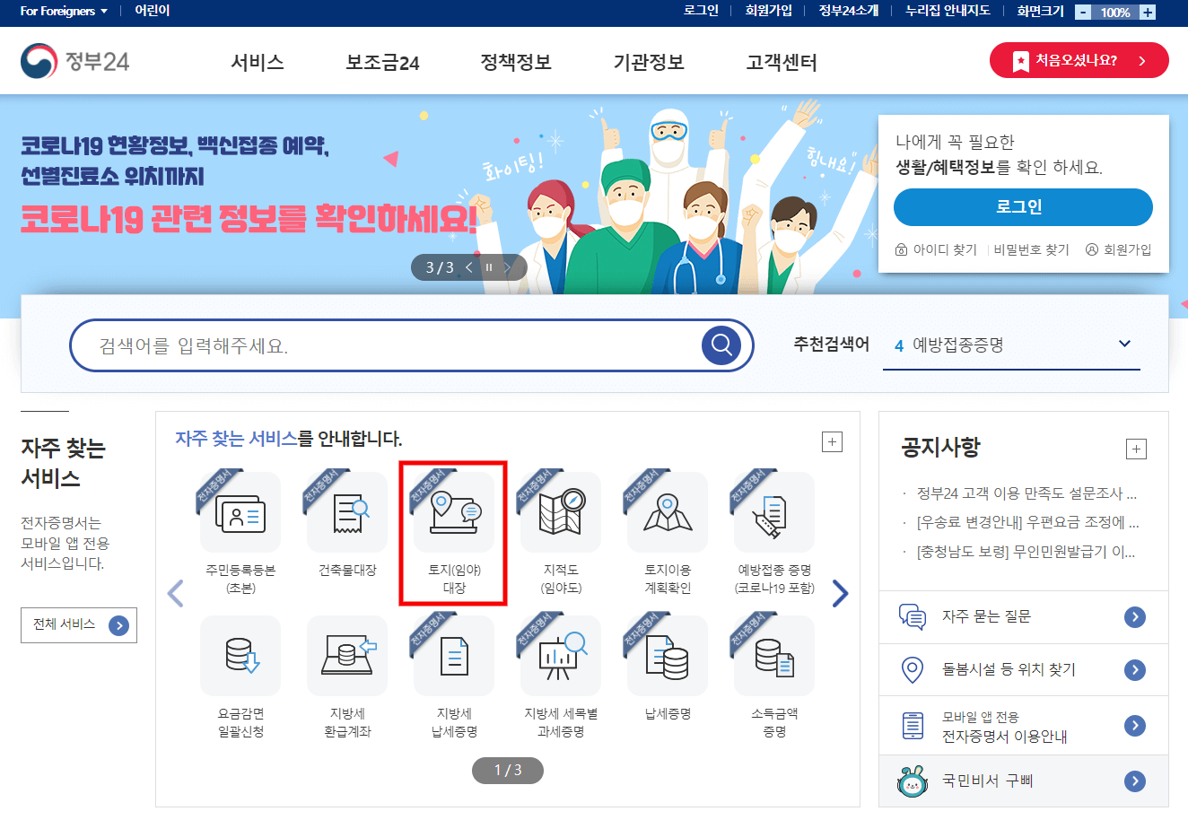The image size is (1188, 820).
Task: Click the blue 로그인 button
Action: point(1023,207)
